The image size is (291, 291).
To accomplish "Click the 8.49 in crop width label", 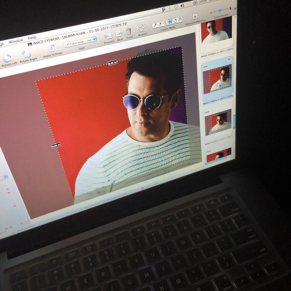I will coord(112,63).
